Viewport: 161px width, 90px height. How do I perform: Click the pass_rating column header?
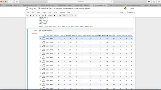(x=112, y=35)
